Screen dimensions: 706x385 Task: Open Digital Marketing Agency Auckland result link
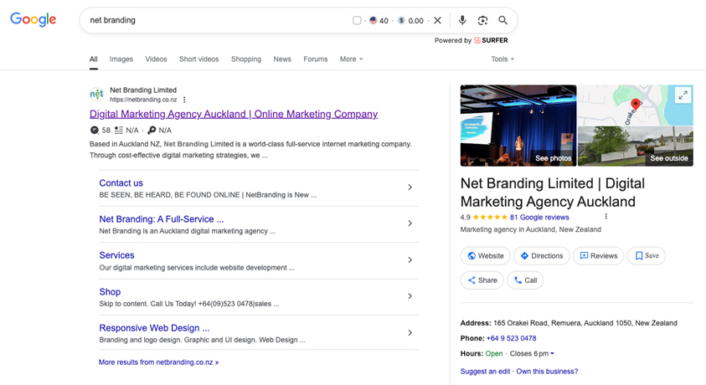234,114
